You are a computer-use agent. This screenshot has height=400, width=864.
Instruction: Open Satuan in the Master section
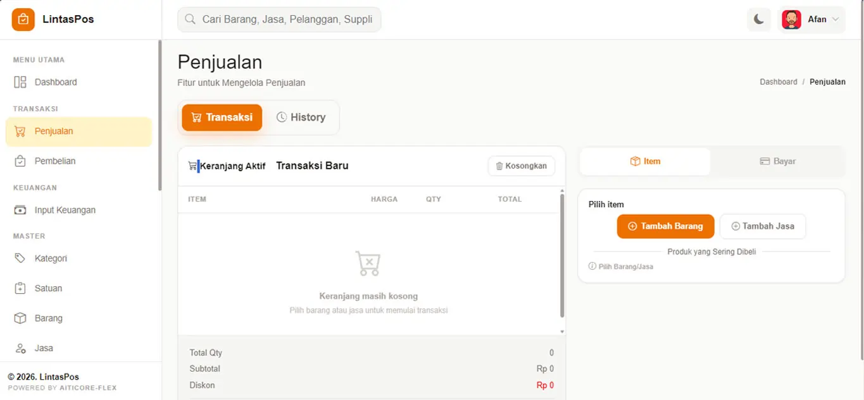point(48,288)
